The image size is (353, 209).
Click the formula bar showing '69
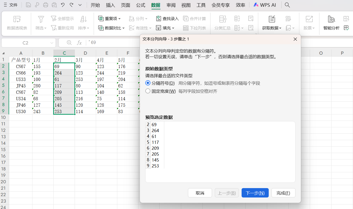pyautogui.click(x=107, y=43)
